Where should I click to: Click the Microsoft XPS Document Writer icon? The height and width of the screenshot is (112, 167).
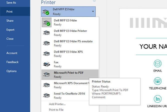click(47, 85)
